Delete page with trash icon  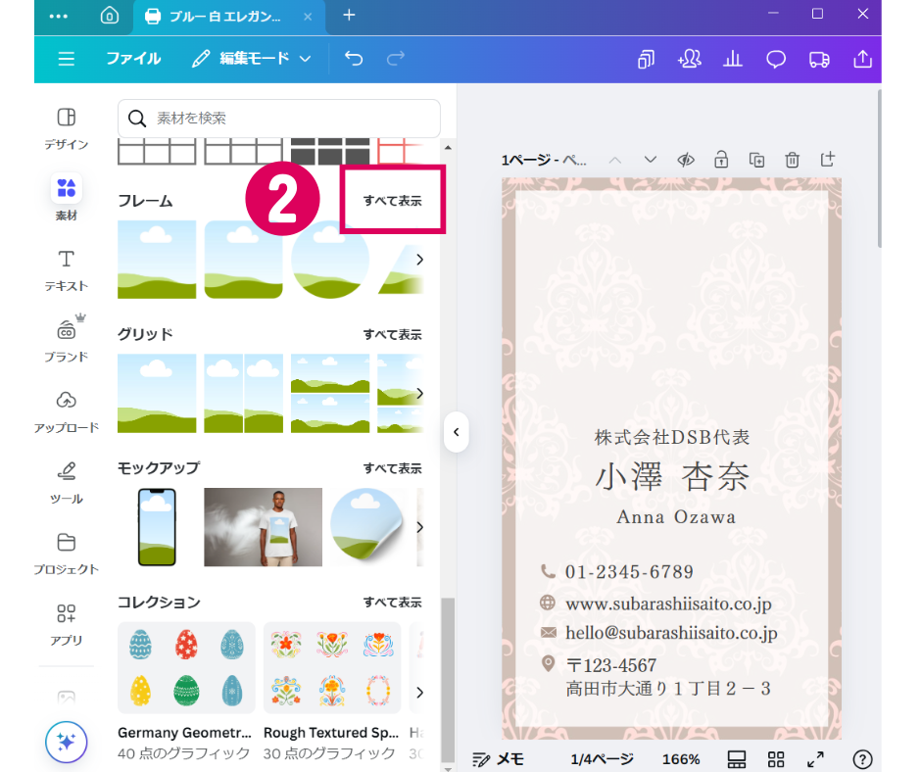tap(793, 160)
